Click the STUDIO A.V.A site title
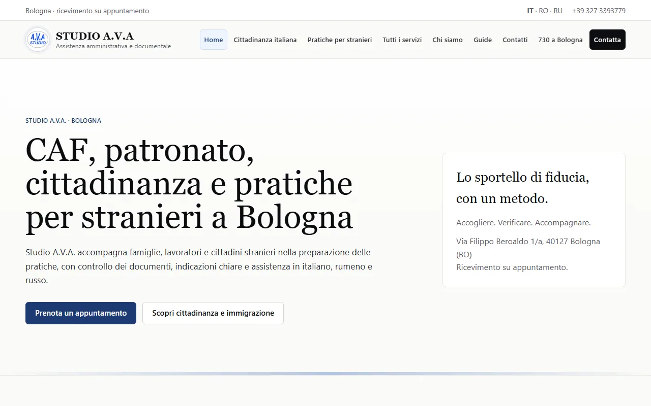This screenshot has height=406, width=651. (95, 36)
